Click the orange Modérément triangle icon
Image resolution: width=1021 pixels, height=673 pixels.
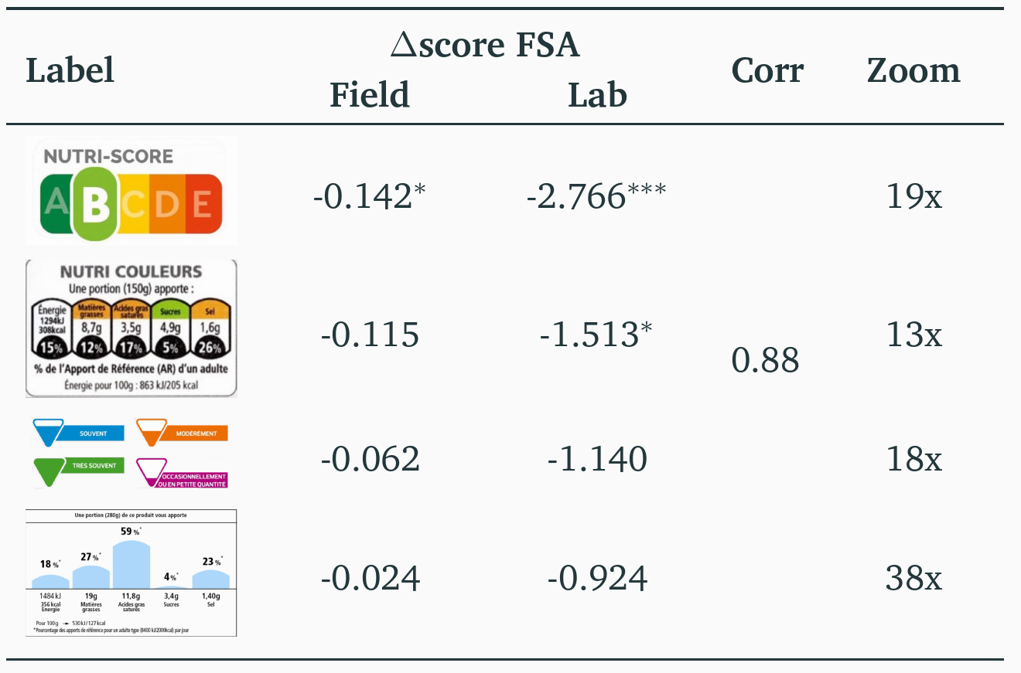pyautogui.click(x=151, y=432)
